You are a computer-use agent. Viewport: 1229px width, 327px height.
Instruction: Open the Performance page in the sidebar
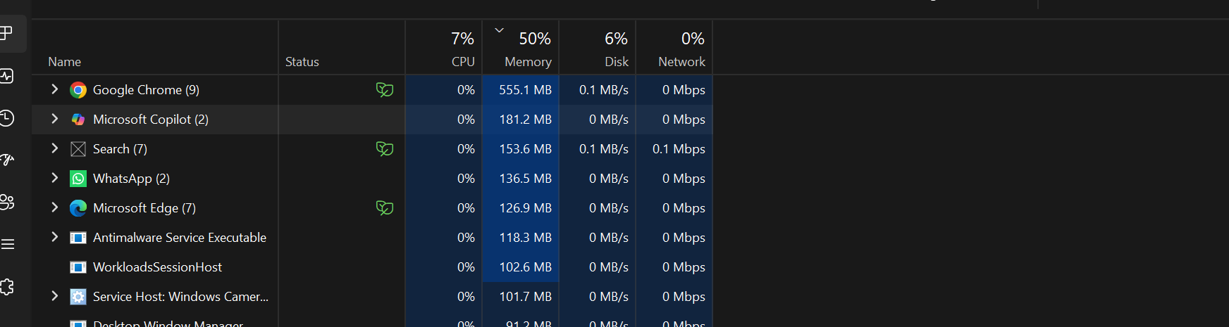7,76
